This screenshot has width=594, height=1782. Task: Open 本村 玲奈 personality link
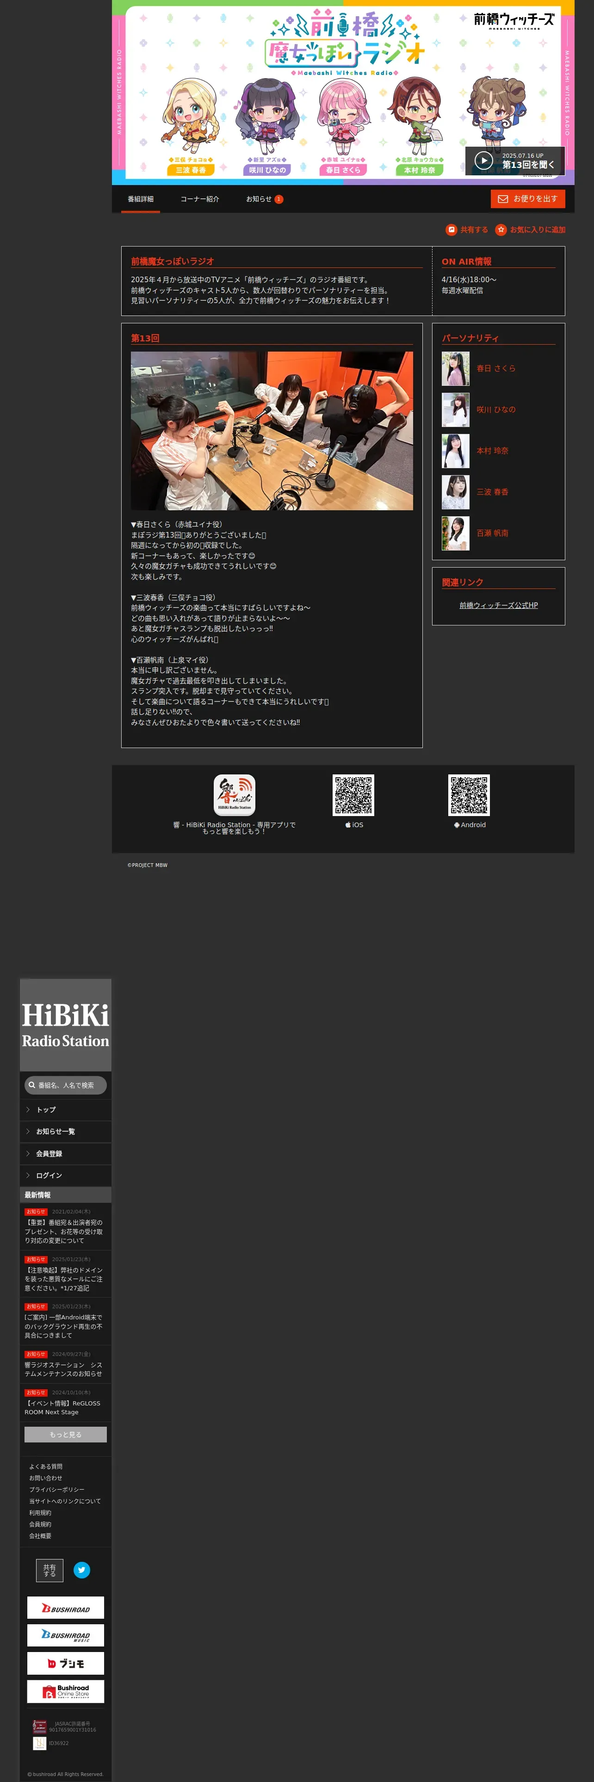click(x=492, y=451)
